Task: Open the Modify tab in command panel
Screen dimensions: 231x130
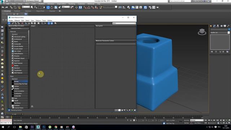Action: pyautogui.click(x=214, y=26)
